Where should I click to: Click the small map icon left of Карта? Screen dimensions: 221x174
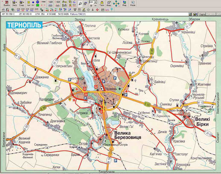[190, 14]
